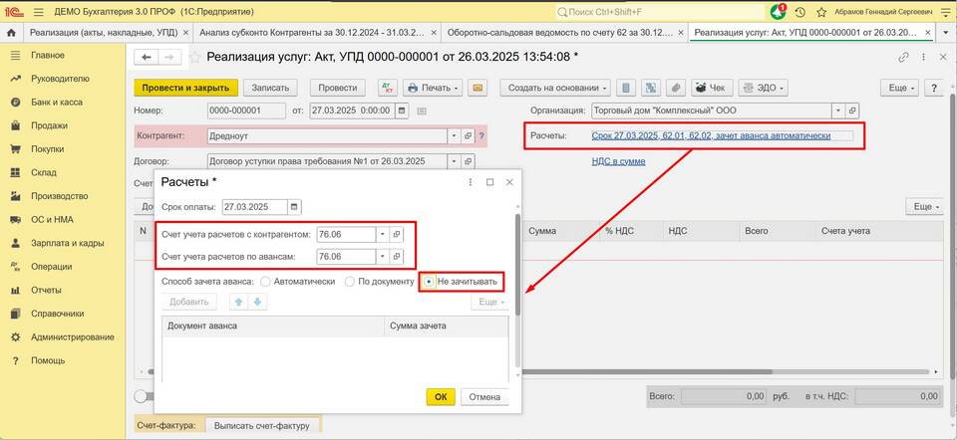This screenshot has width=957, height=440.
Task: Select the По документу radio option
Action: [350, 282]
